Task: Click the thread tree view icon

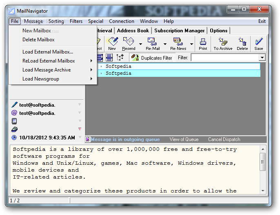Action: 120,57
